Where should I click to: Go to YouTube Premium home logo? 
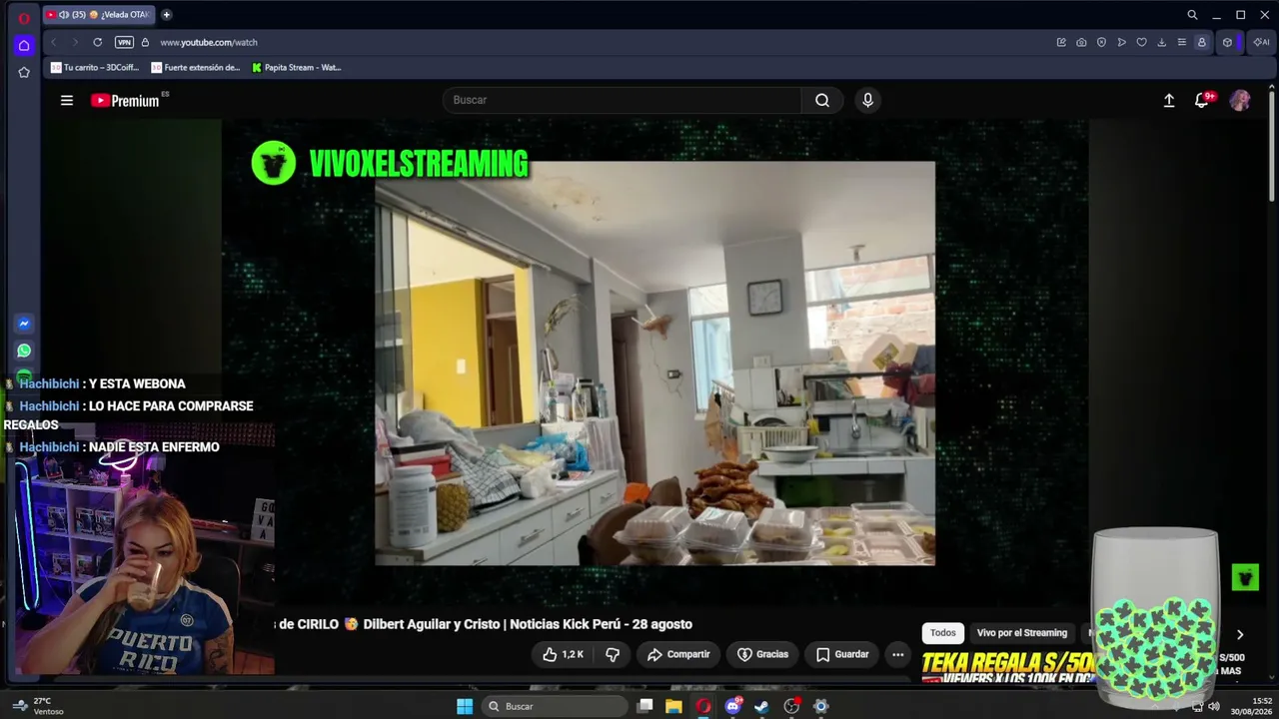coord(126,100)
